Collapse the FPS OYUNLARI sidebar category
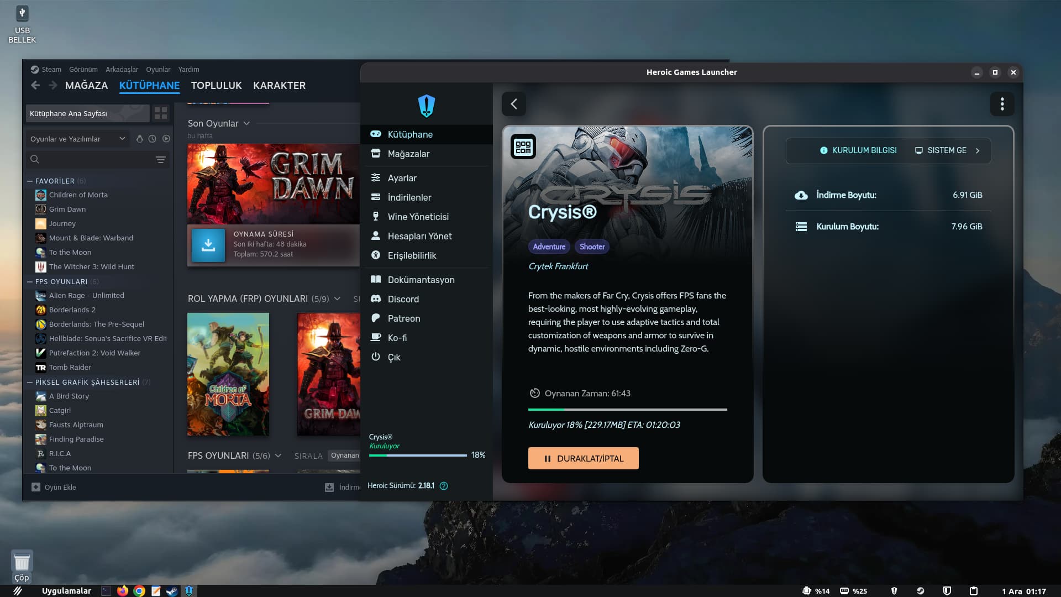The image size is (1061, 597). (30, 281)
